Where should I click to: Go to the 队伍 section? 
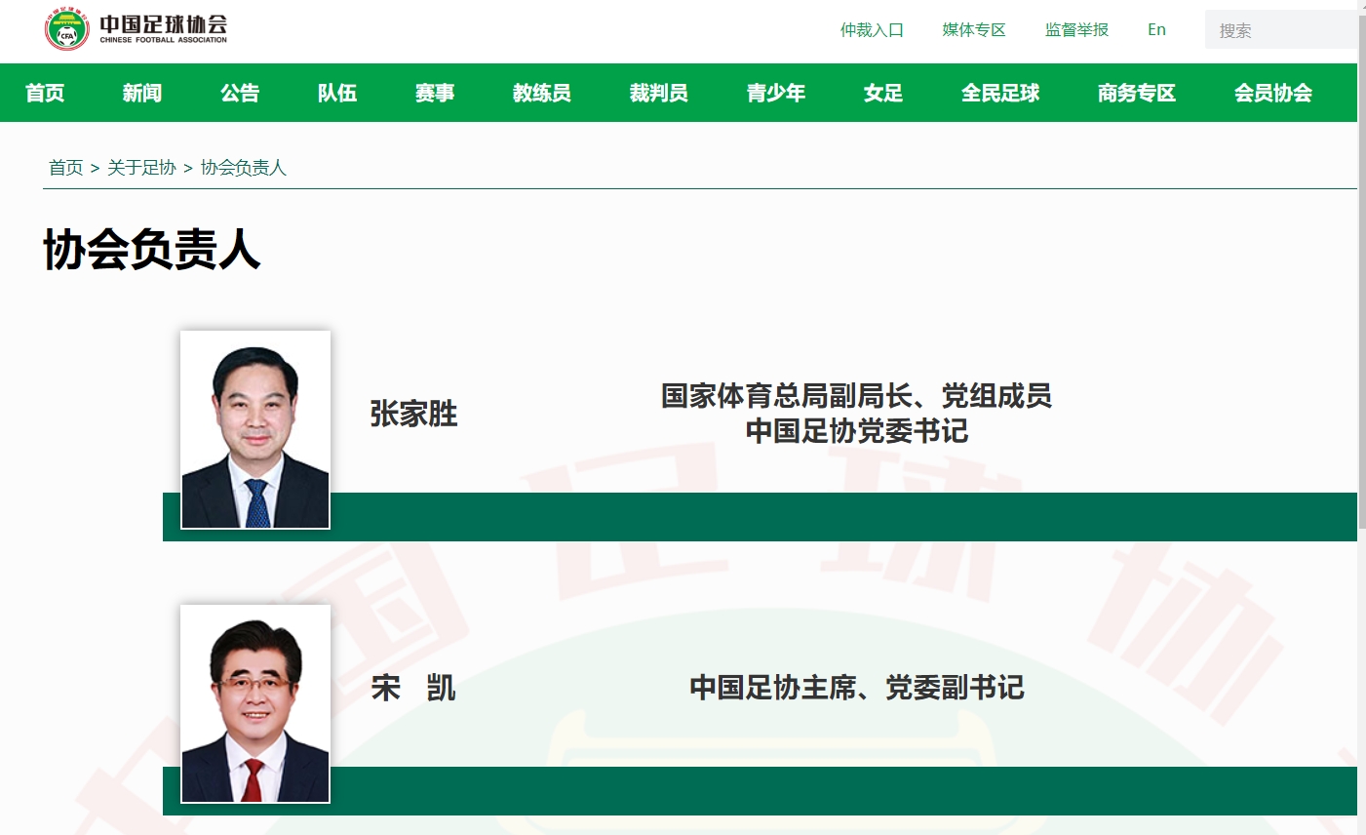click(337, 93)
